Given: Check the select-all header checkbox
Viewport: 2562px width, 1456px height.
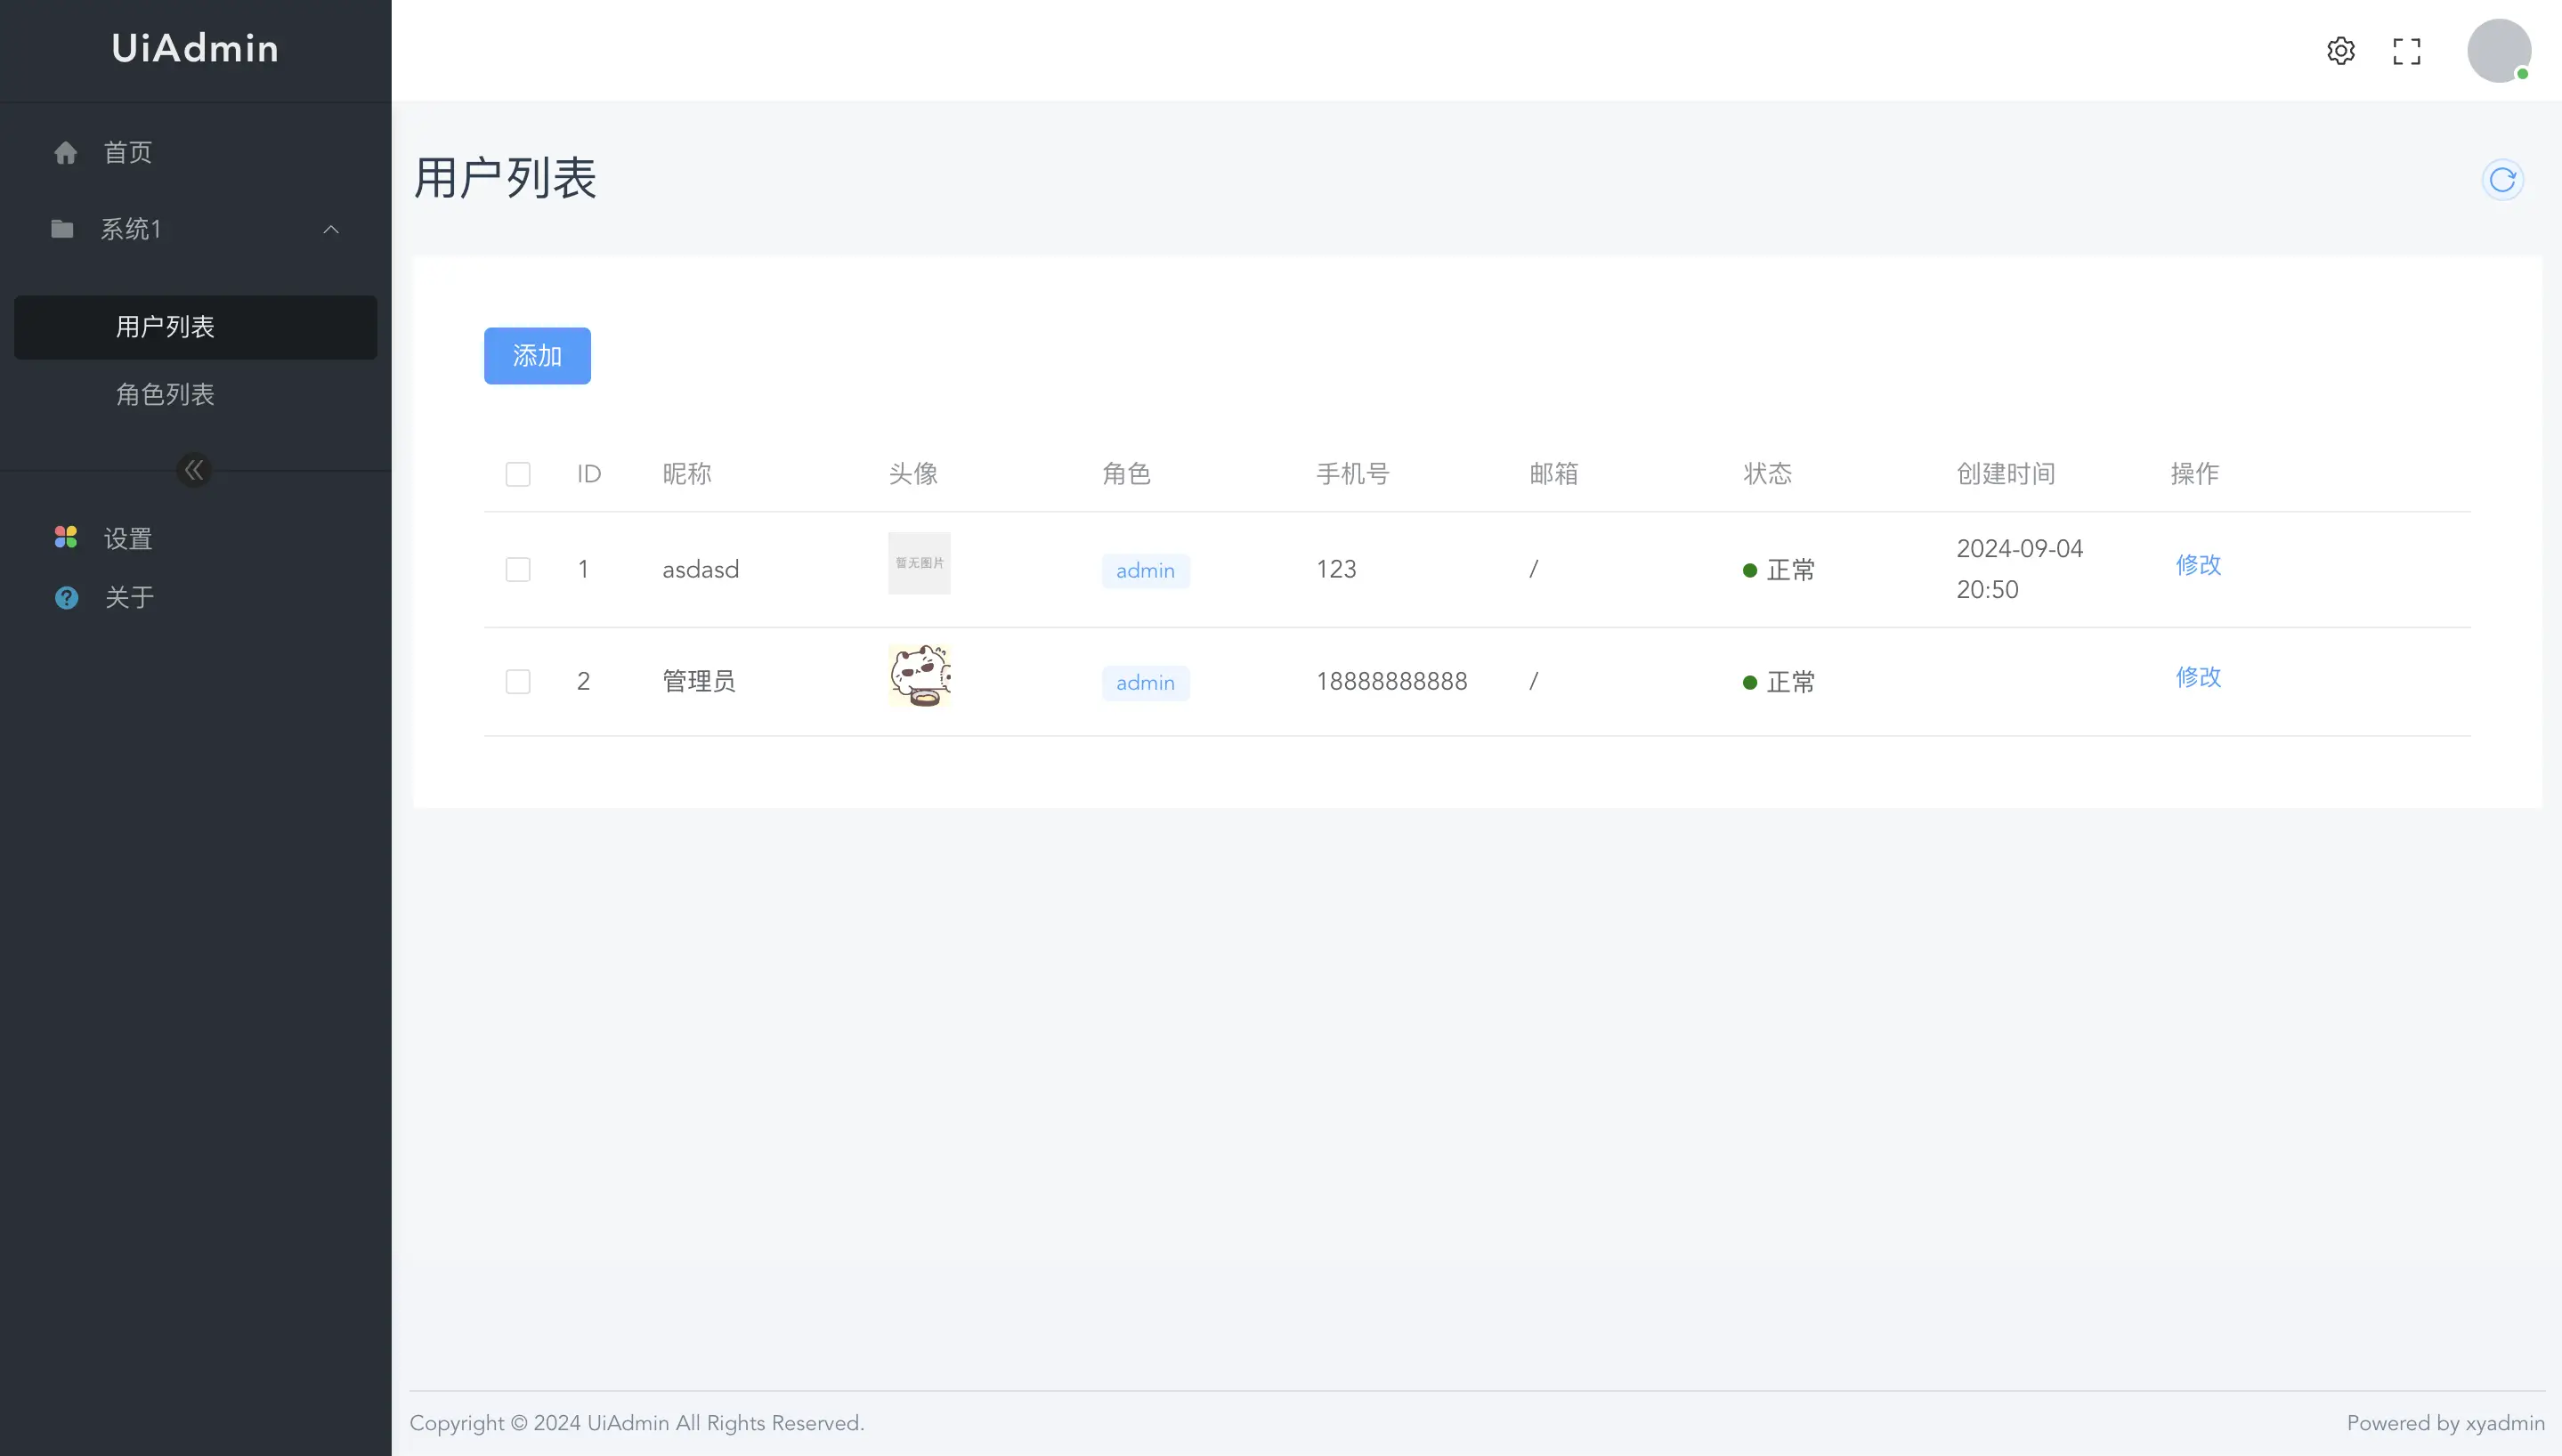Looking at the screenshot, I should click(518, 474).
